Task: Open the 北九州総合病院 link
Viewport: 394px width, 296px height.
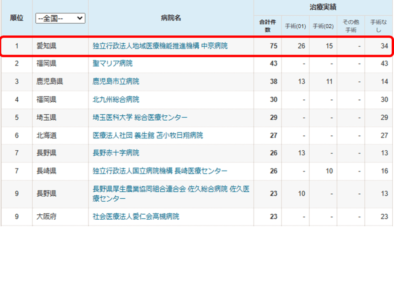Action: click(116, 99)
